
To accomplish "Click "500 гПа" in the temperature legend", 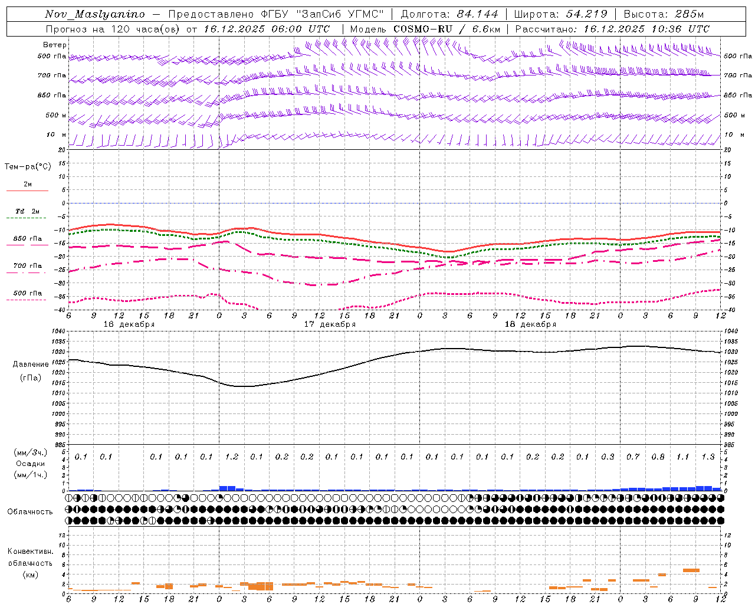I will tap(28, 293).
